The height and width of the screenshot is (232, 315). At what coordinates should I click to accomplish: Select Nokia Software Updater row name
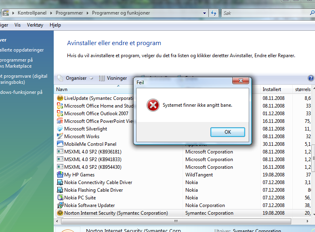tap(89, 205)
